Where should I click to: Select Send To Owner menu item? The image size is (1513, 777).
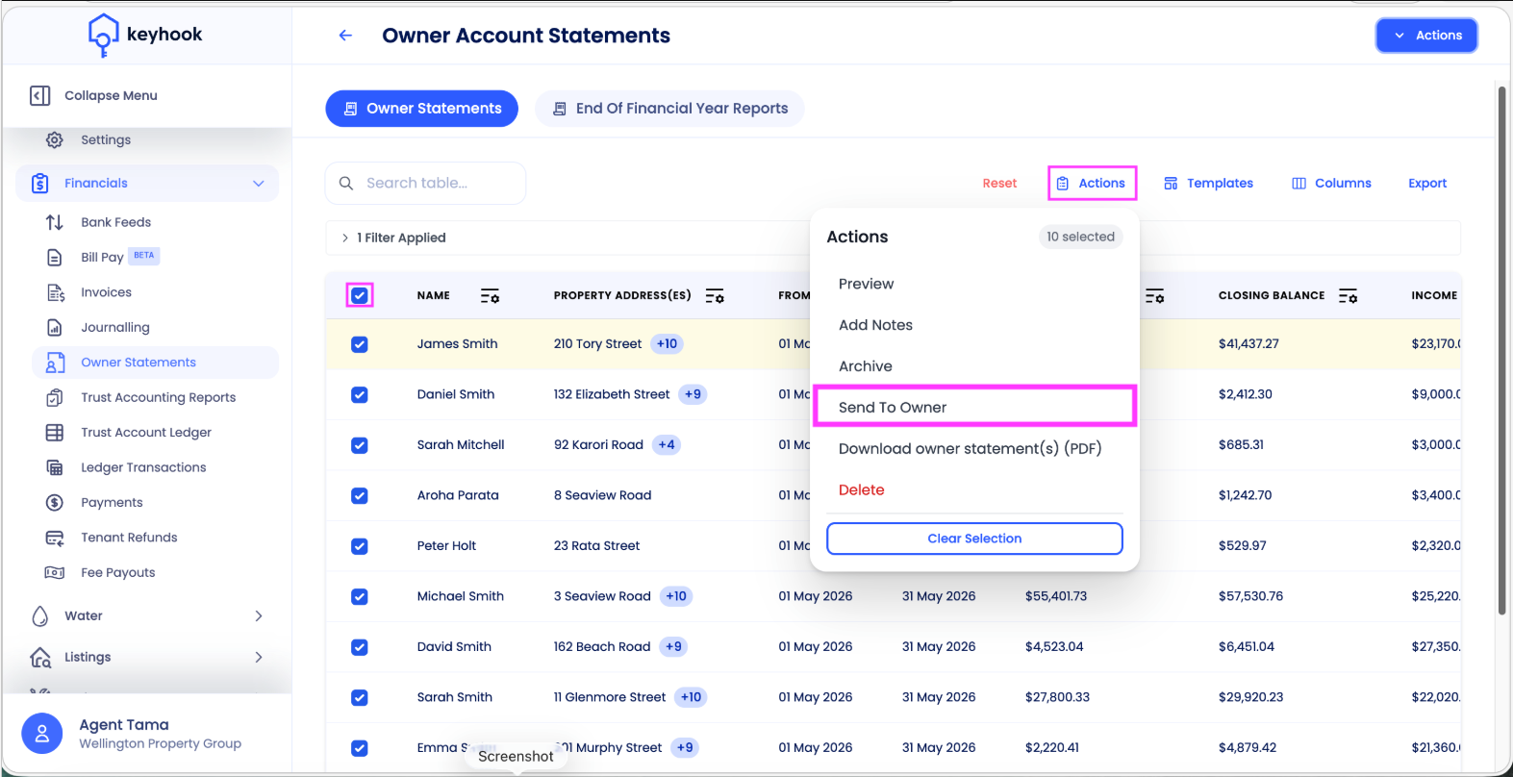click(x=974, y=407)
